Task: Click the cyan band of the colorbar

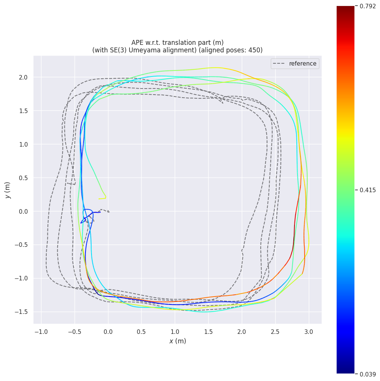Action: tap(345, 241)
